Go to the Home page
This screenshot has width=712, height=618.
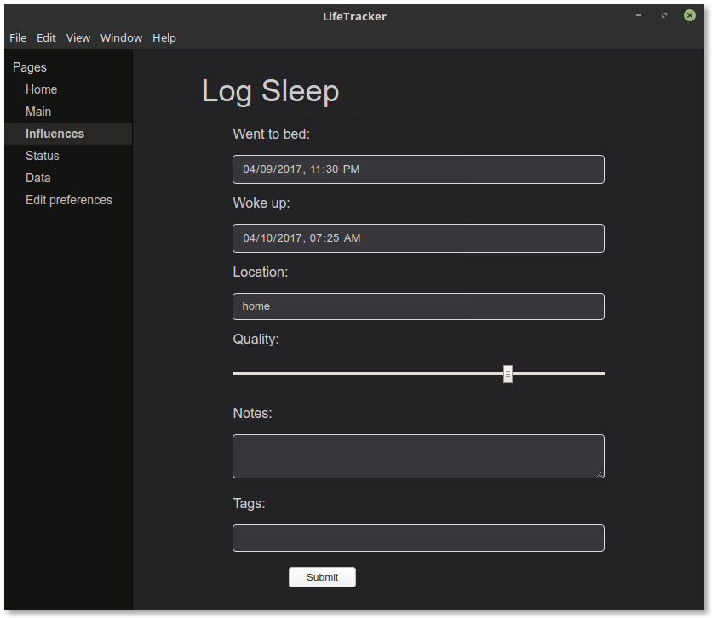(x=68, y=89)
